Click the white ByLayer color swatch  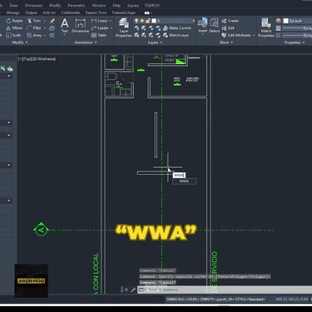coord(286,21)
